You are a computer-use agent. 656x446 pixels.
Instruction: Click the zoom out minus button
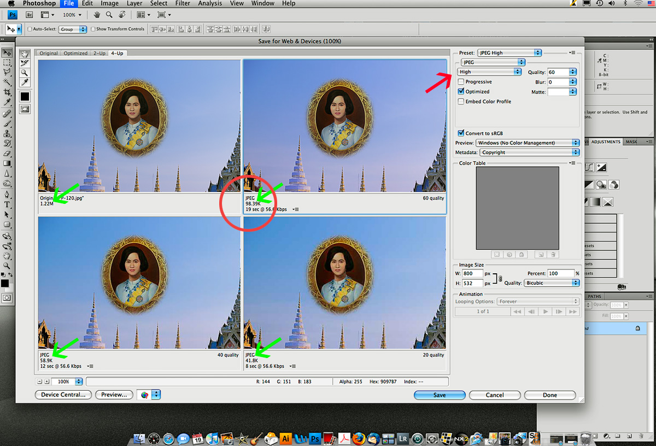[x=39, y=382]
